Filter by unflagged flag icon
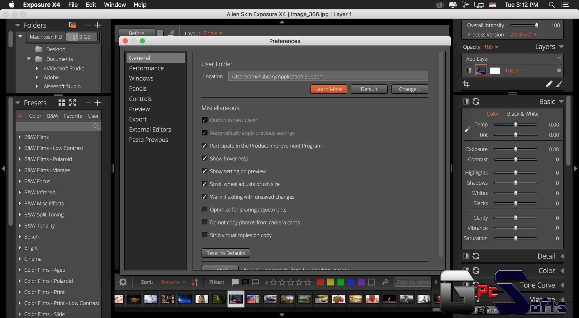The image size is (579, 318). (x=256, y=282)
